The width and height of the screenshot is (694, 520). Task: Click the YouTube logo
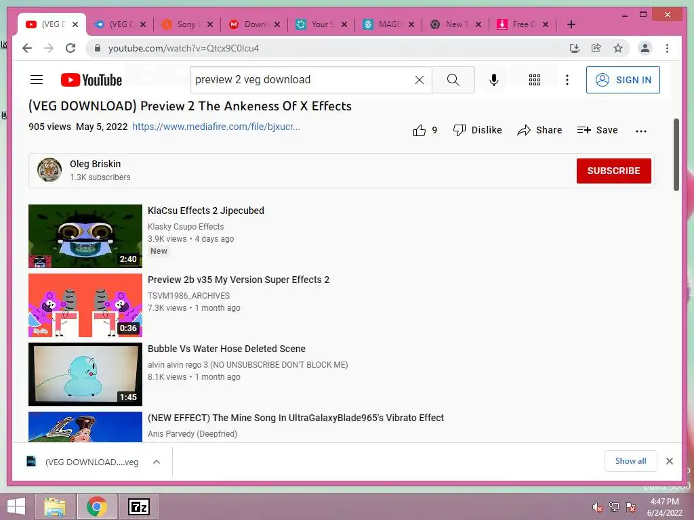point(91,80)
